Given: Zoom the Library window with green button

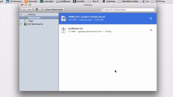Looking at the screenshot, I should [x=30, y=5].
